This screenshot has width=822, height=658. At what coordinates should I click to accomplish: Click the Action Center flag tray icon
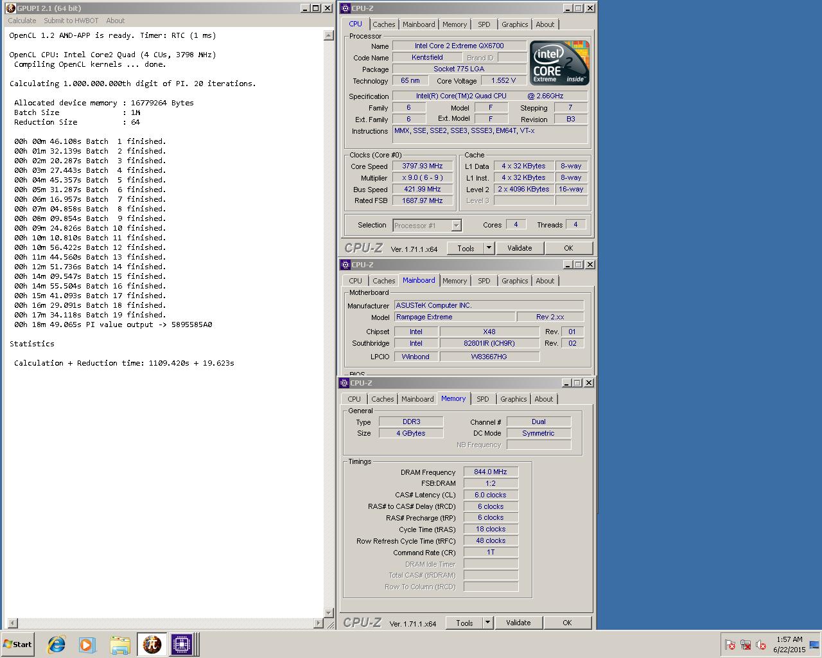pyautogui.click(x=730, y=645)
